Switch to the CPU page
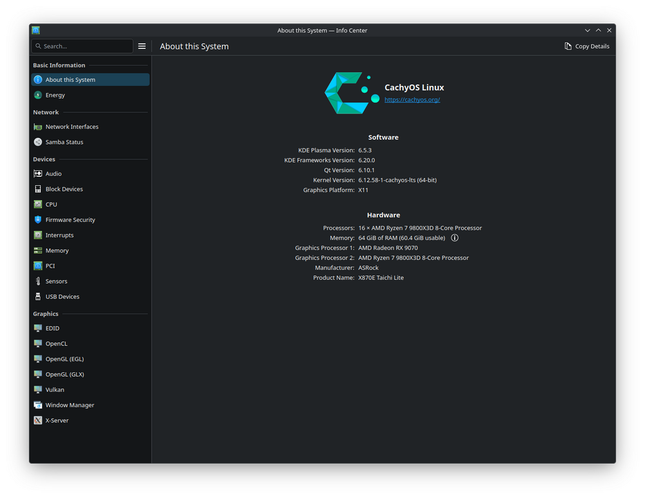The image size is (645, 498). [51, 204]
